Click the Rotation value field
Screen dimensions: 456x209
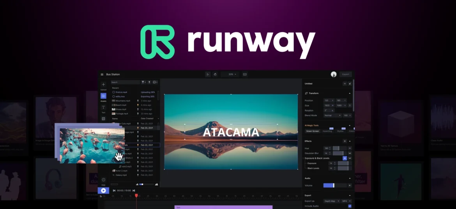coord(329,110)
